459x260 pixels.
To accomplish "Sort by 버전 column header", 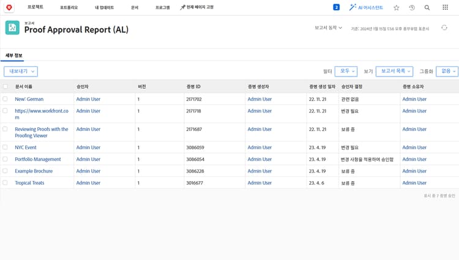I will (142, 87).
